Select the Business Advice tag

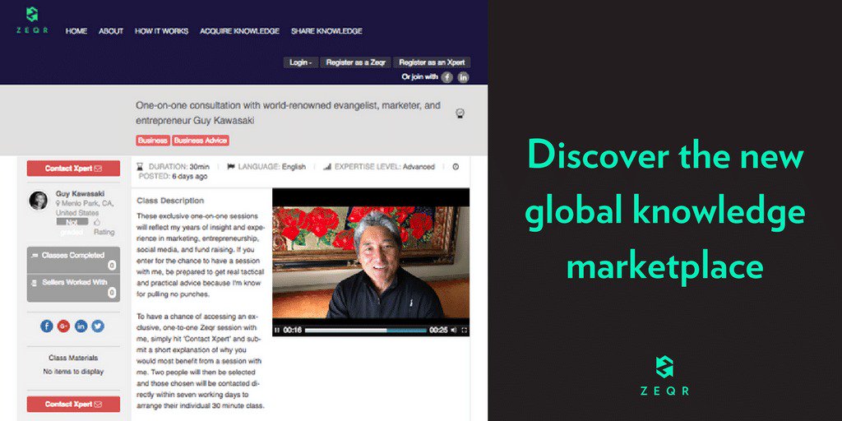click(201, 141)
